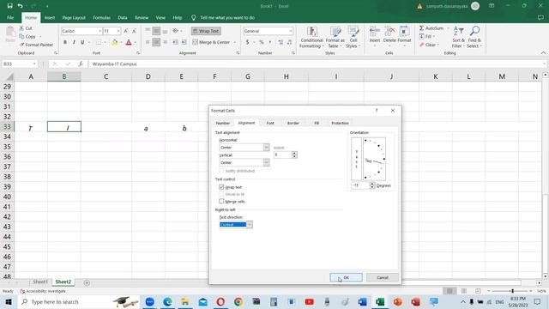The width and height of the screenshot is (549, 309).
Task: Open Font Color dropdown arrow
Action: (136, 42)
